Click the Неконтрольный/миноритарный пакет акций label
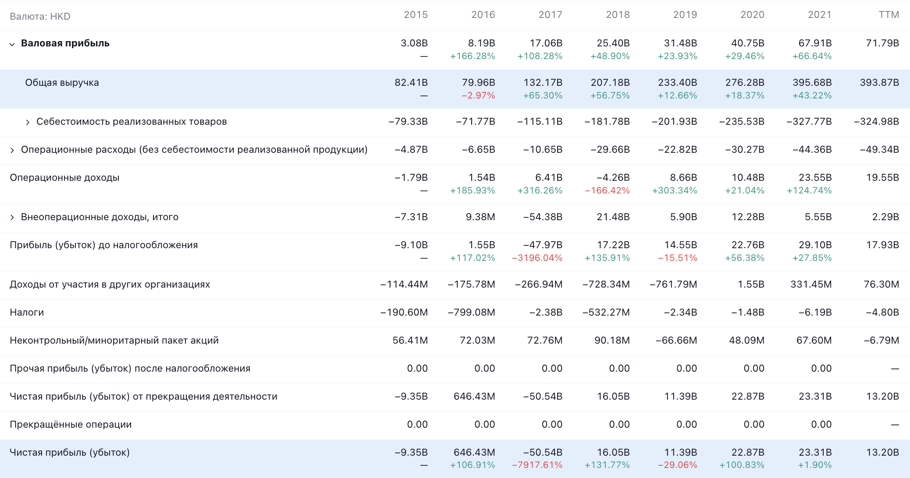 pyautogui.click(x=114, y=341)
